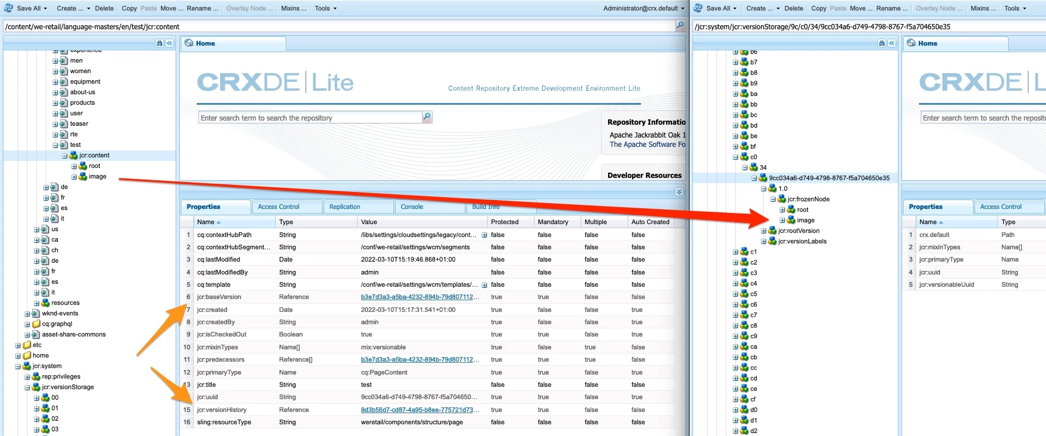
Task: Collapse the c0 node in right tree
Action: 736,157
